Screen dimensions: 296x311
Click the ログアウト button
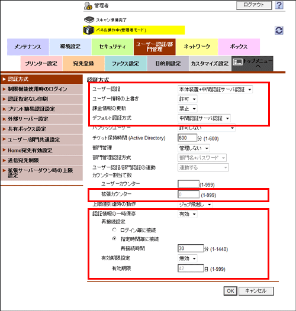click(254, 5)
